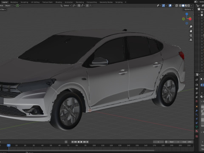Open the overlays options dropdown arrow

pyautogui.click(x=173, y=6)
